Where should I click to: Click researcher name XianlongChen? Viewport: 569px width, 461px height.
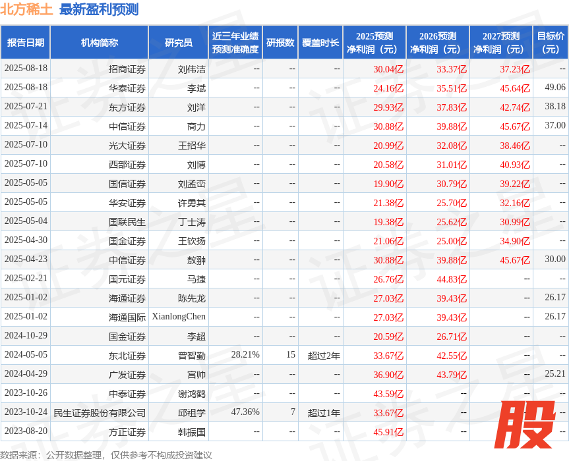pos(179,317)
